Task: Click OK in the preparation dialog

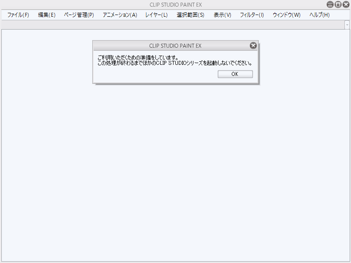Action: 235,74
